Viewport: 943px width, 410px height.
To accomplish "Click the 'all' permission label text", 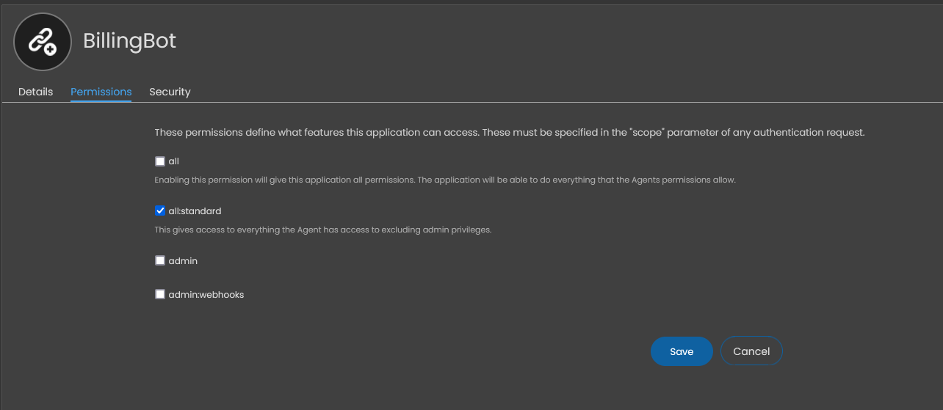I will [173, 161].
